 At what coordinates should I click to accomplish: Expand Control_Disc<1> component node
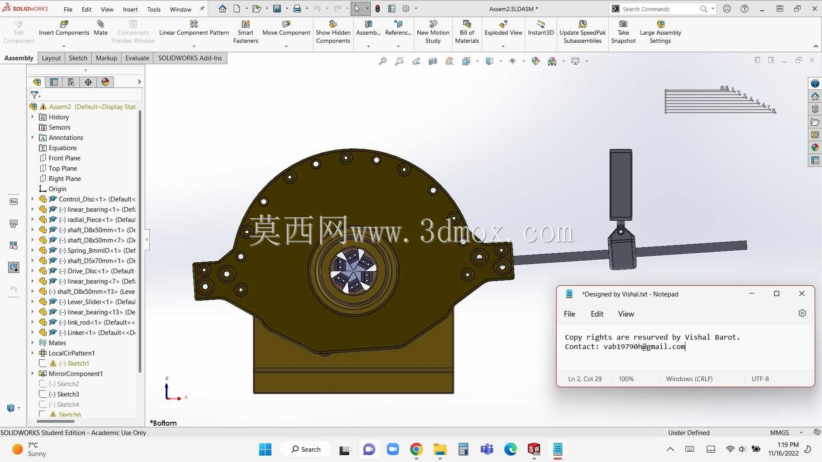[33, 199]
